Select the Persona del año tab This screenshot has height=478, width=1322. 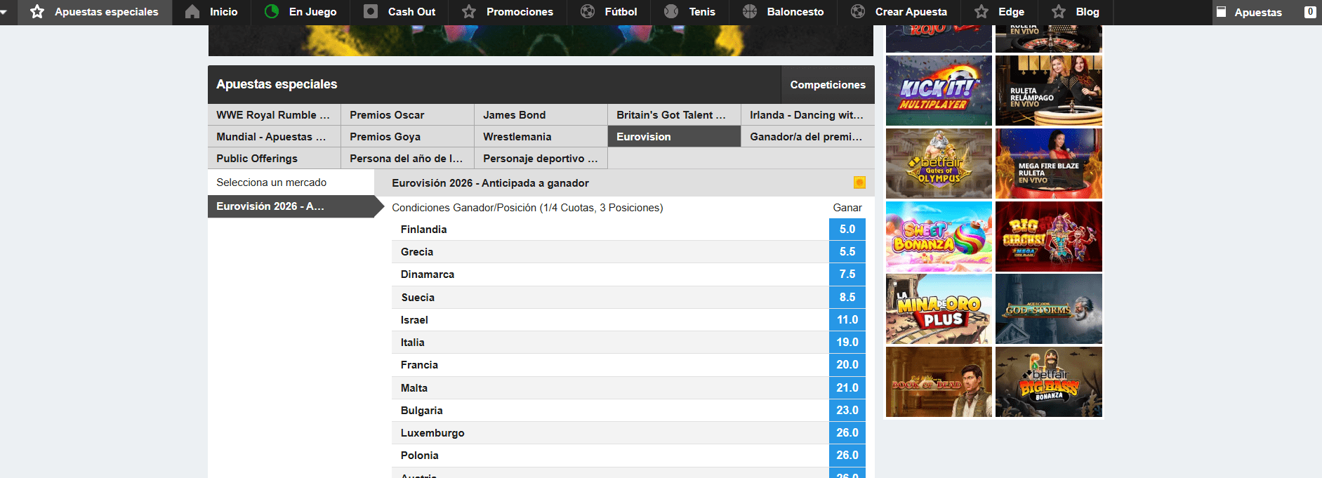(x=407, y=158)
